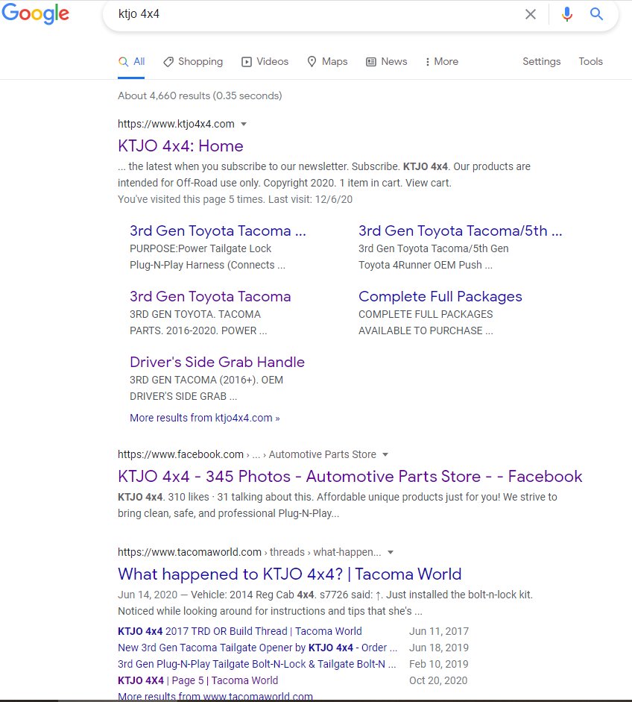Click the 'Jun 18, 2019' date
The height and width of the screenshot is (702, 632).
439,648
